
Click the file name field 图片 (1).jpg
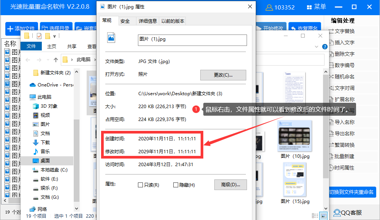tap(192, 40)
